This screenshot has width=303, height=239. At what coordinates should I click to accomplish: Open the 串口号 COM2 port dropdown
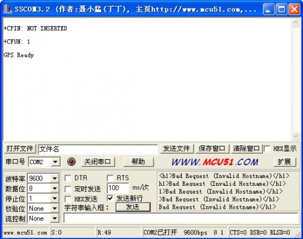click(55, 162)
